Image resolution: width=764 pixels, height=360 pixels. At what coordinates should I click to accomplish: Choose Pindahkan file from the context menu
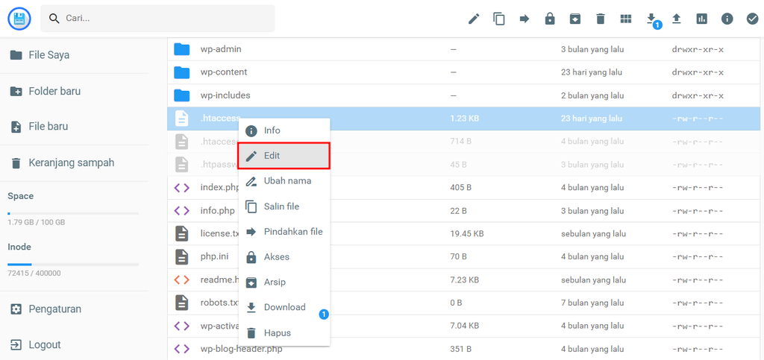tap(284, 232)
